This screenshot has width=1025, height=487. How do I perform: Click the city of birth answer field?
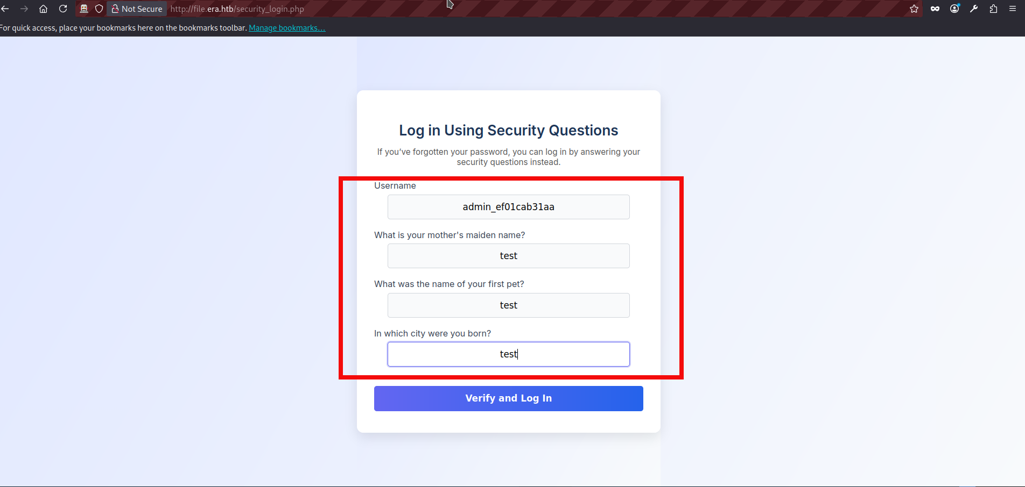[508, 354]
